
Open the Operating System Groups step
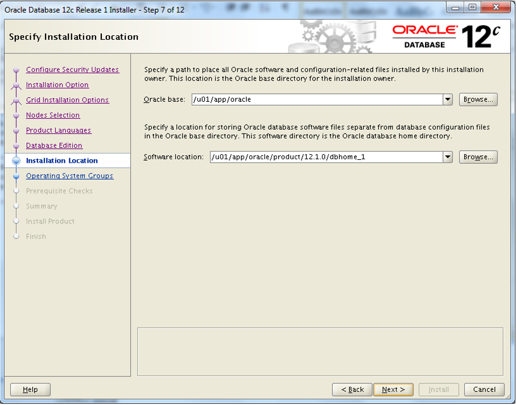tap(70, 176)
